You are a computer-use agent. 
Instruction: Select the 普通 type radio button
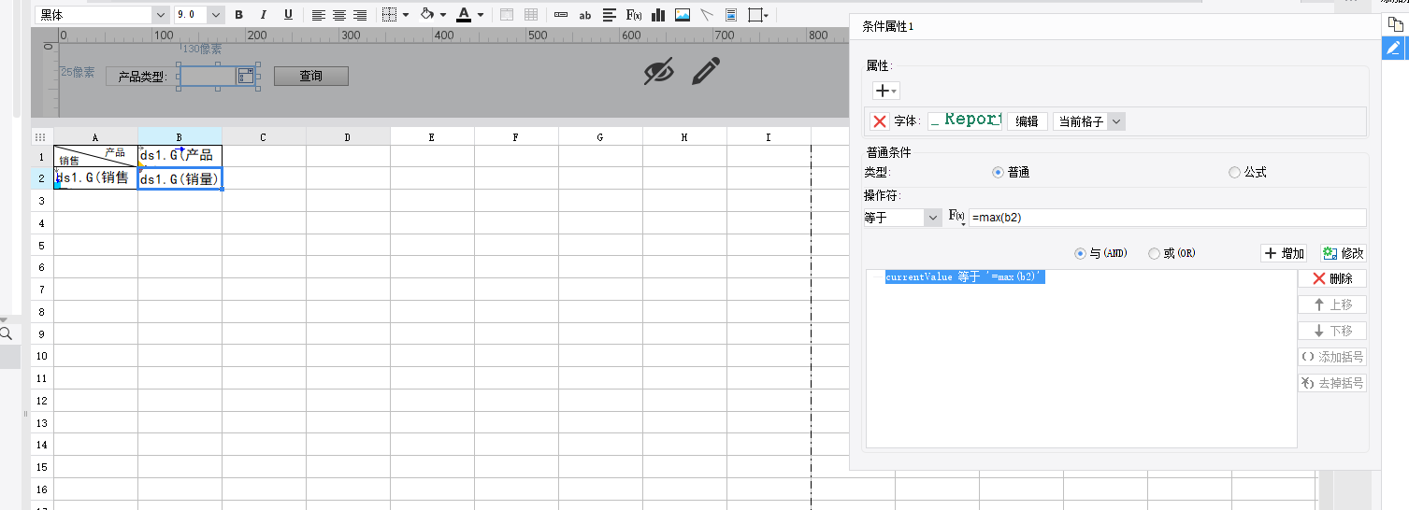point(998,173)
